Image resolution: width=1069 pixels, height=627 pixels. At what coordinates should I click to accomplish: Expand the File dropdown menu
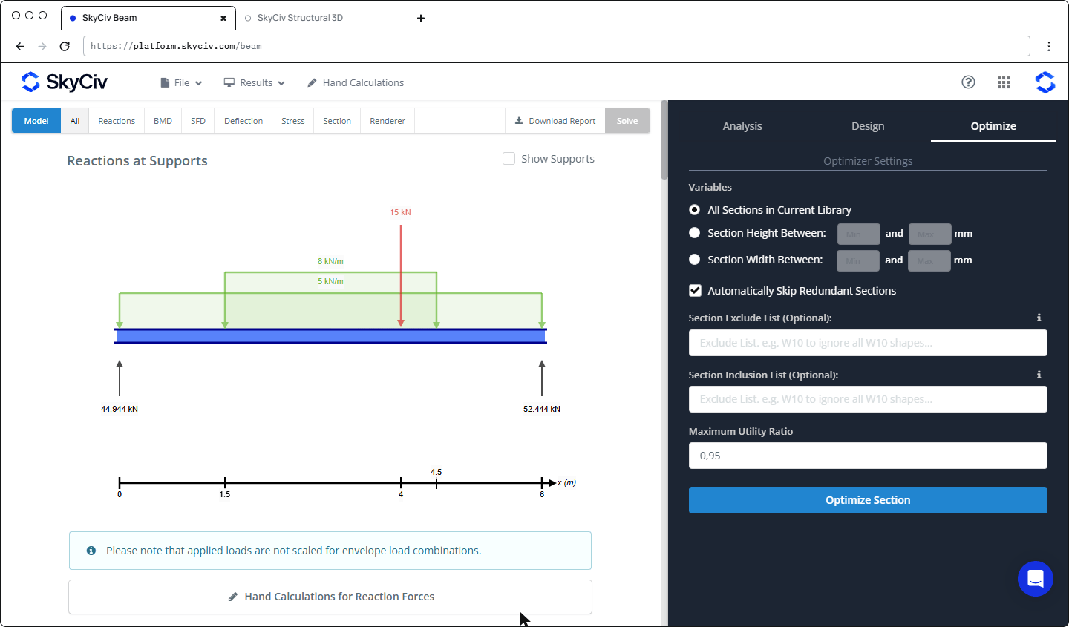coord(181,82)
